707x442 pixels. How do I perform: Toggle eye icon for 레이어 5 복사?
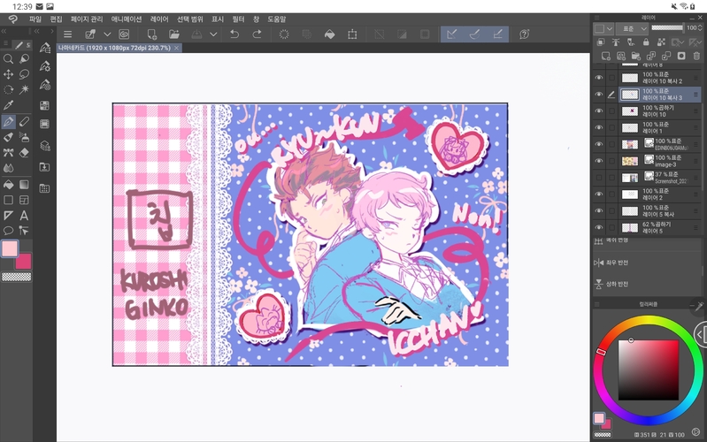pos(599,210)
